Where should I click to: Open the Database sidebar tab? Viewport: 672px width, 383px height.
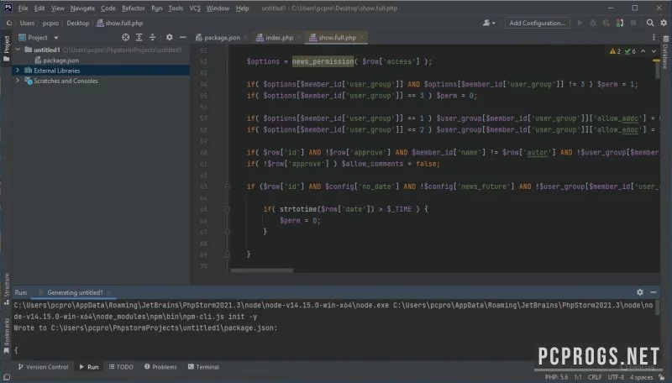click(665, 52)
